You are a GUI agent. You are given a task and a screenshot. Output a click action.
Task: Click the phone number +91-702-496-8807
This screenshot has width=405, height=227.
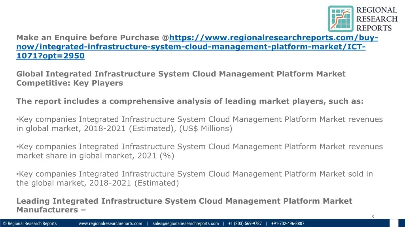coord(288,223)
